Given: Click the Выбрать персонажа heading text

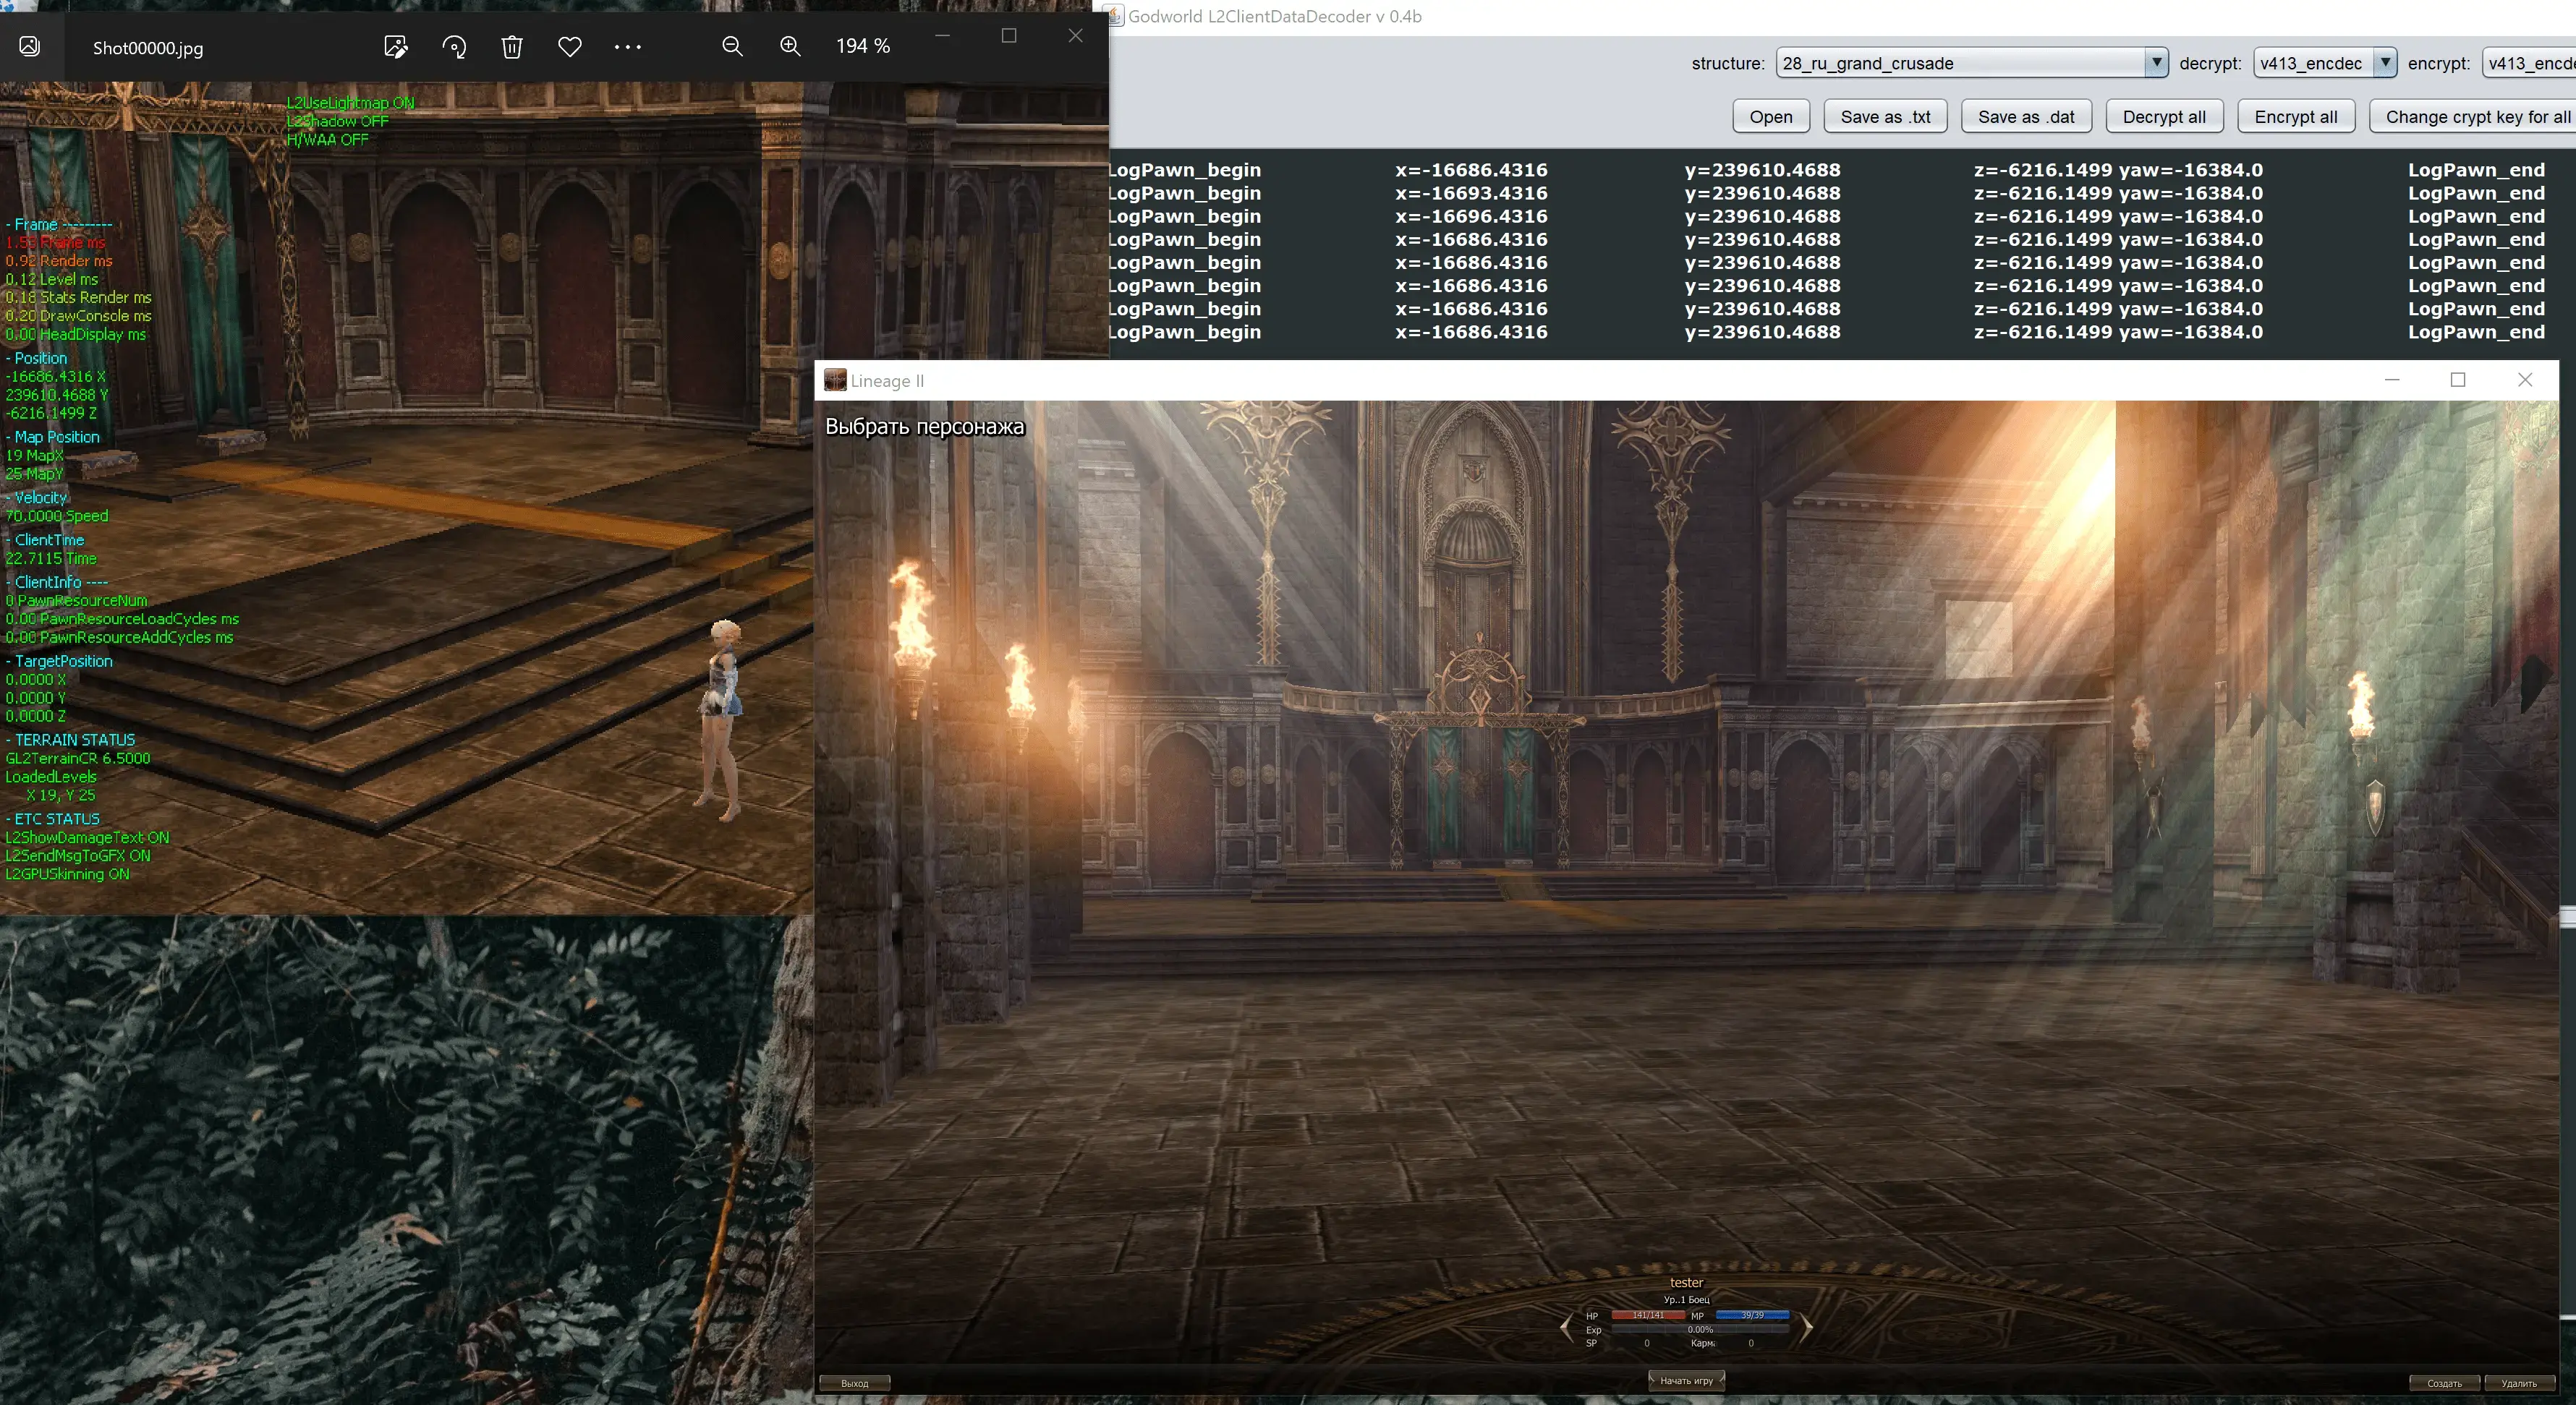Looking at the screenshot, I should pos(925,427).
